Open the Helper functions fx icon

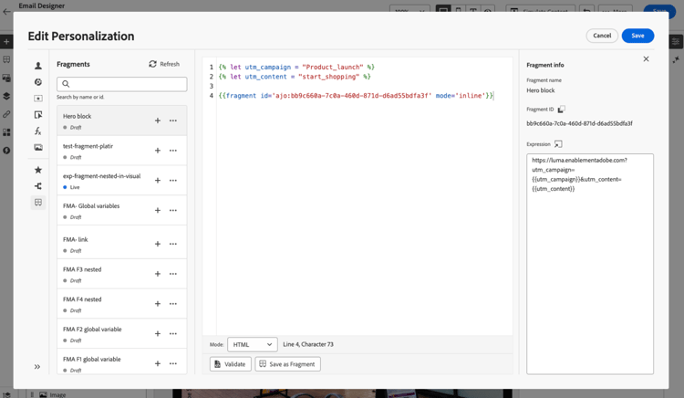tap(38, 131)
